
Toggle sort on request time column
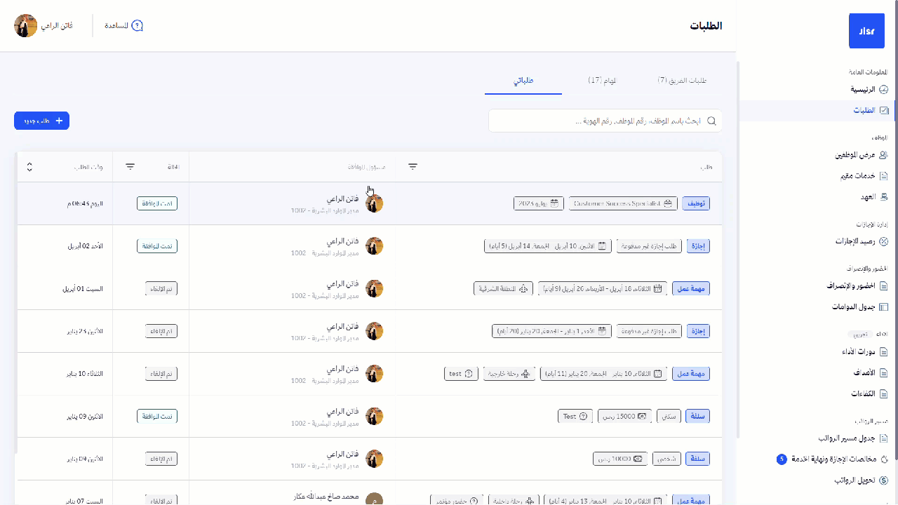coord(29,167)
